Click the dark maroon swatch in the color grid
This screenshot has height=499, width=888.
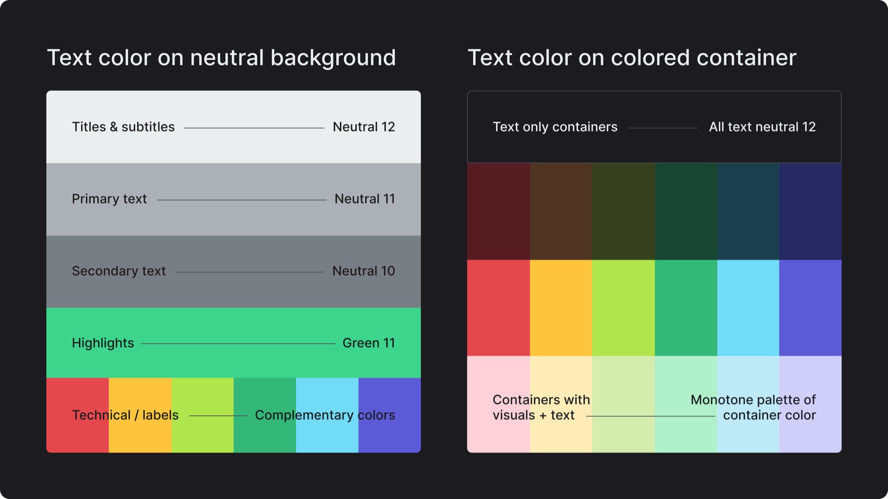pos(498,211)
